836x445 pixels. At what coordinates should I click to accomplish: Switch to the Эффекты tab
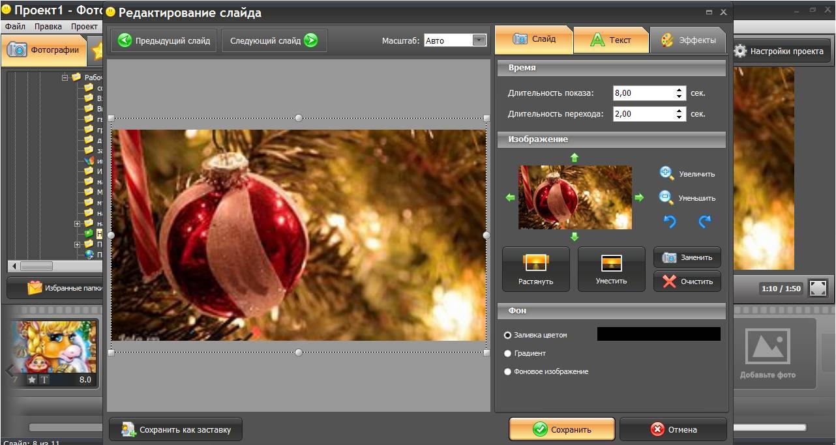tap(688, 40)
